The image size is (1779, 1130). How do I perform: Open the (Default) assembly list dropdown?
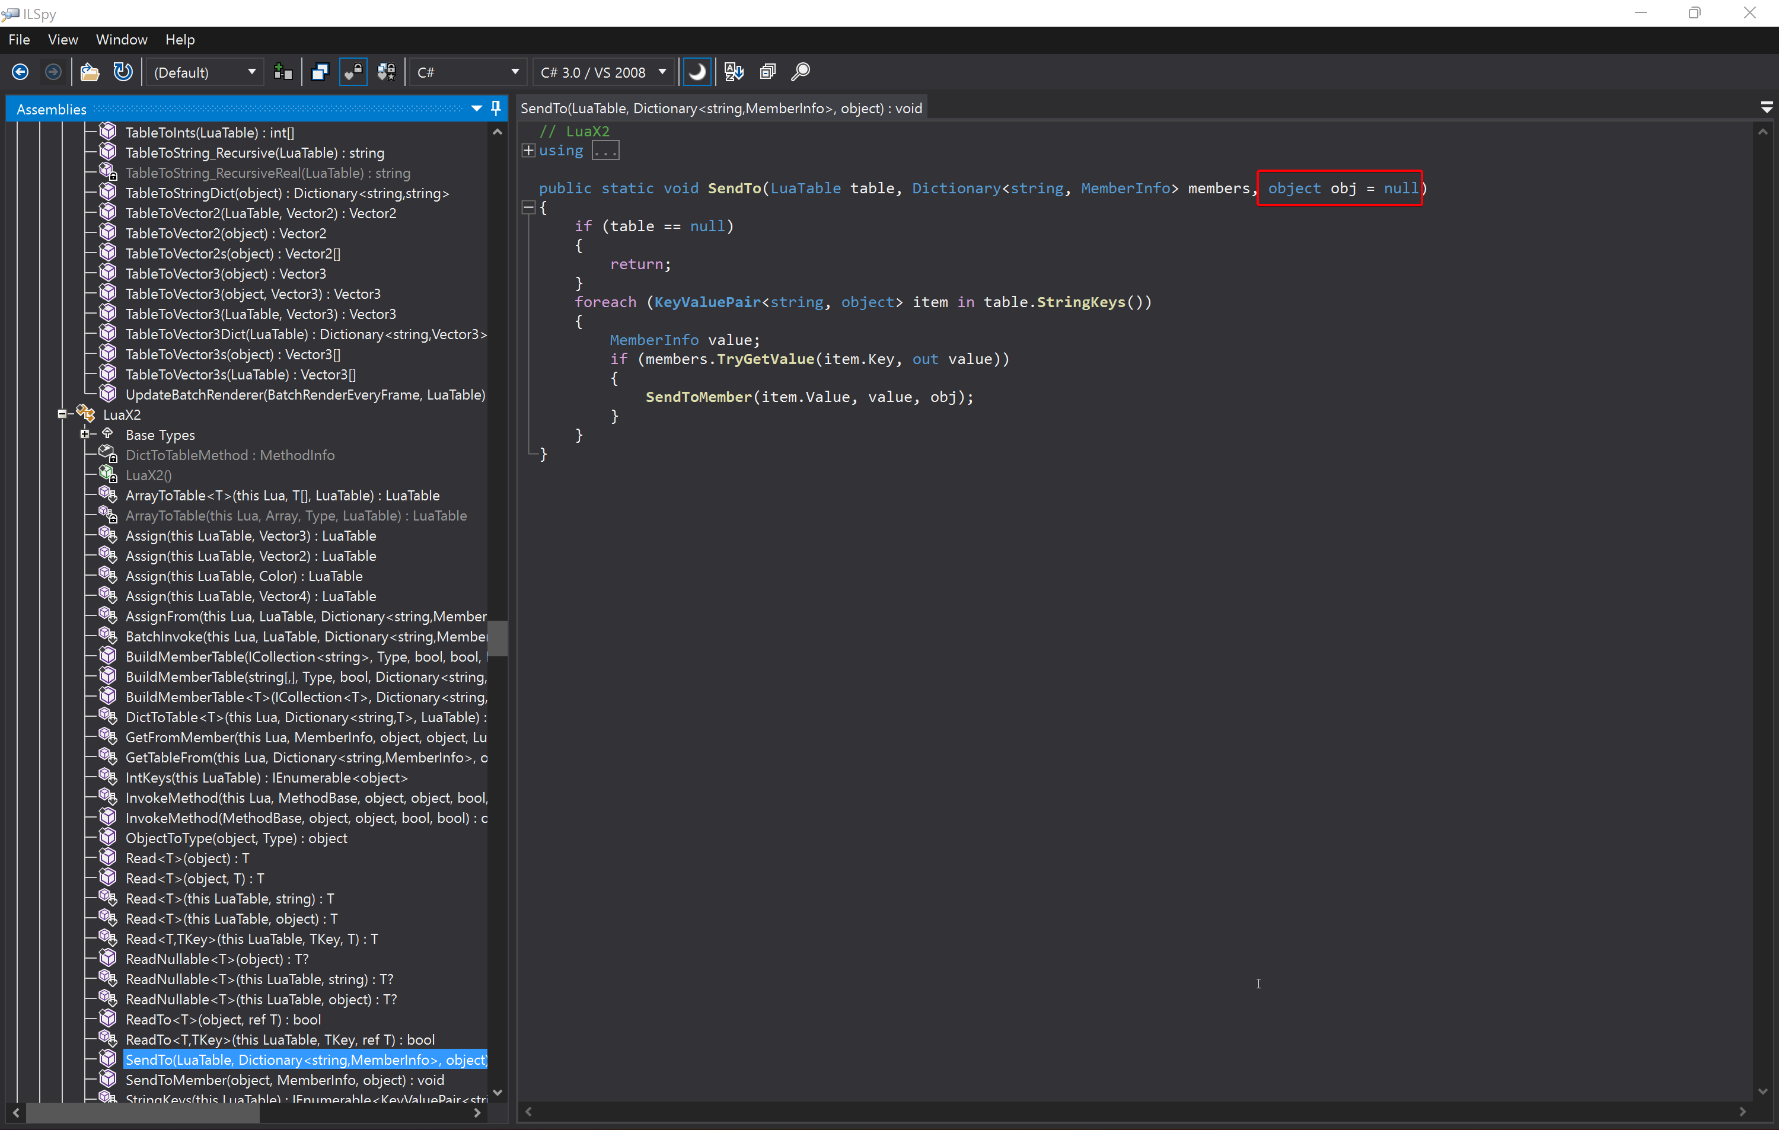[x=205, y=72]
